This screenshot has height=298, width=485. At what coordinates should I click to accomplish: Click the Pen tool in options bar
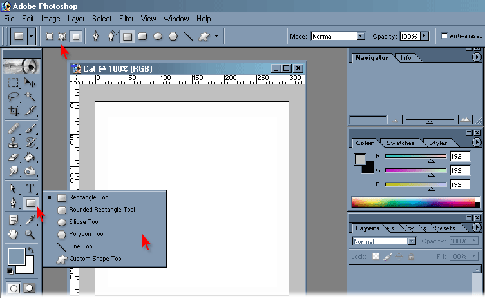click(96, 37)
